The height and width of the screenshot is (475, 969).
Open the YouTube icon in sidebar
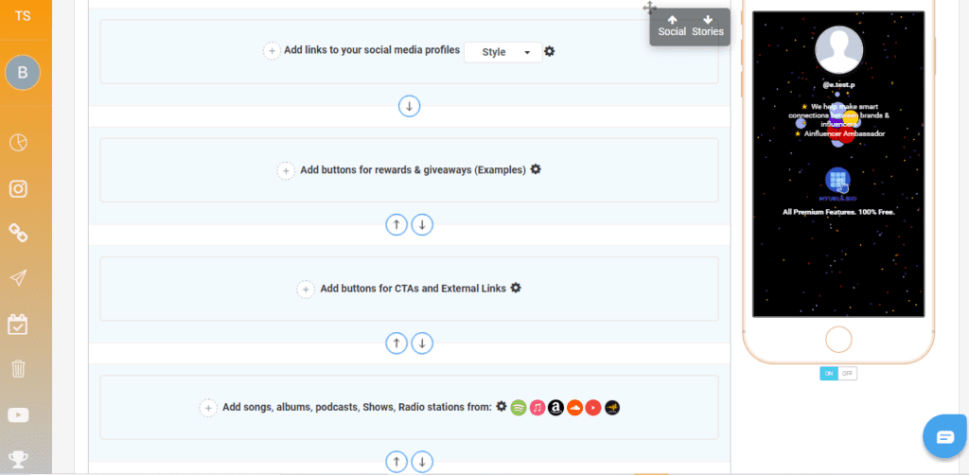pyautogui.click(x=19, y=415)
